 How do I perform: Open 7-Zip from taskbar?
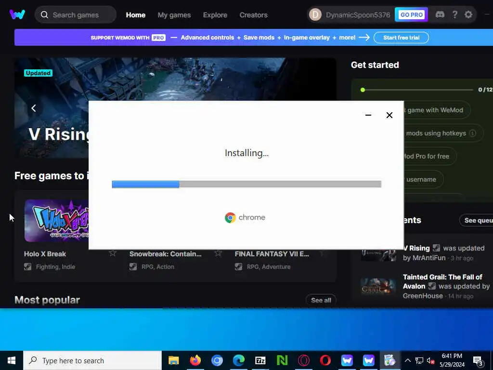pos(260,360)
